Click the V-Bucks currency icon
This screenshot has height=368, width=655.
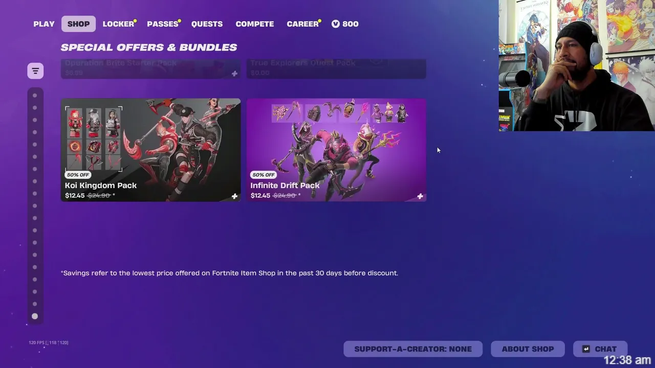(x=336, y=24)
